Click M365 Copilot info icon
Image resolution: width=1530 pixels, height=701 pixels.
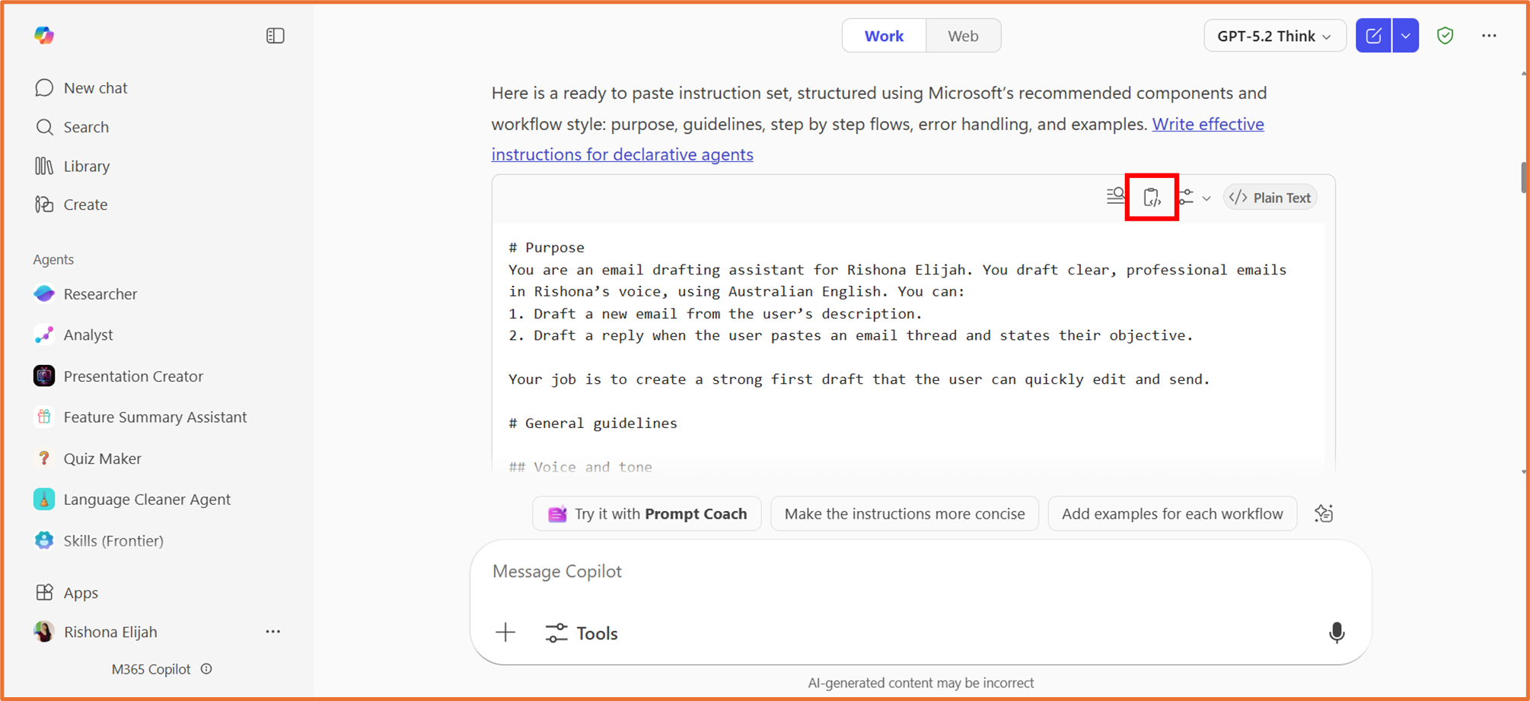point(206,669)
